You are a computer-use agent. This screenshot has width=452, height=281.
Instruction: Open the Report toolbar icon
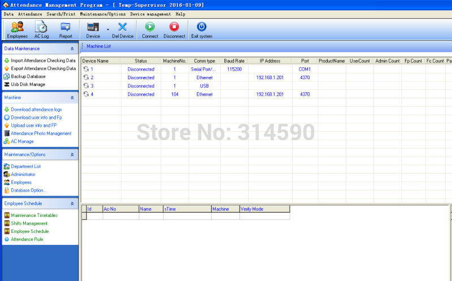coord(66,29)
